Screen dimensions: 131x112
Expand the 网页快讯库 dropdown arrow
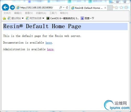pyautogui.click(x=43, y=18)
